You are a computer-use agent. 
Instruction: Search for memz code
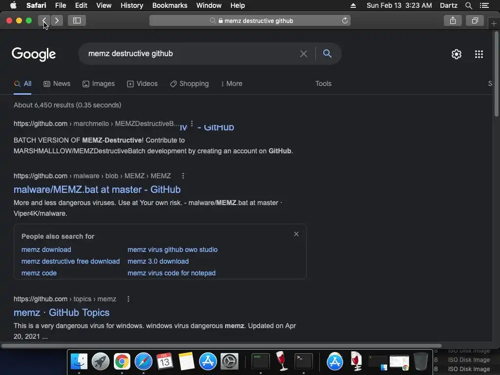point(39,273)
